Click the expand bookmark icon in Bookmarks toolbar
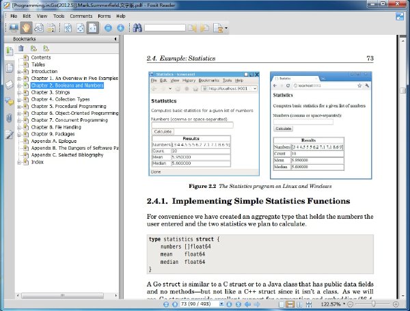This screenshot has height=311, width=410. (33, 49)
